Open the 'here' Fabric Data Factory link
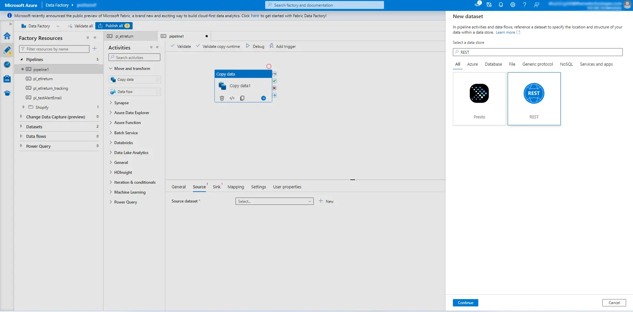Viewport: 633px width, 312px height. coord(255,16)
